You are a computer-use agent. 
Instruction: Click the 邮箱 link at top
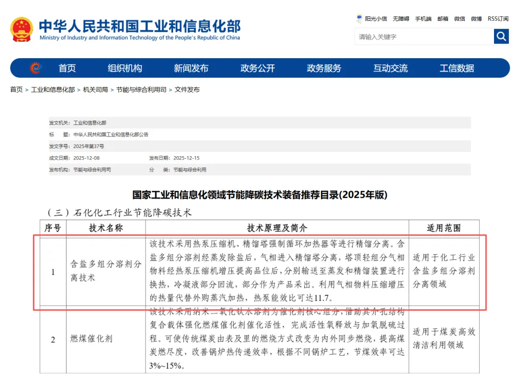coord(443,19)
